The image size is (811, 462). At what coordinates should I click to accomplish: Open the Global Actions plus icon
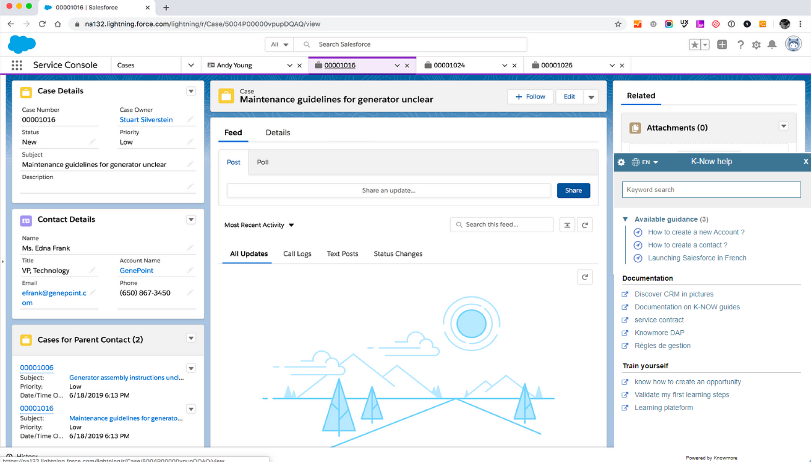[722, 44]
